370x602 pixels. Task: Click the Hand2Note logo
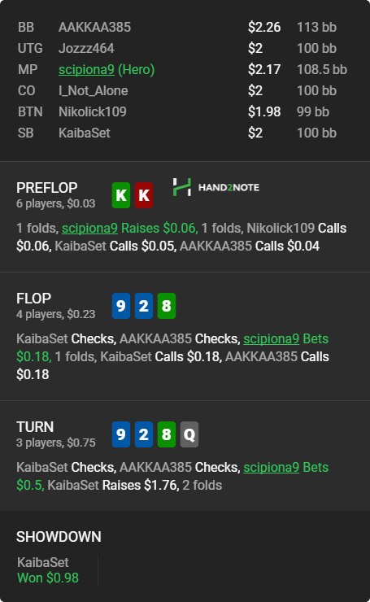pos(216,187)
